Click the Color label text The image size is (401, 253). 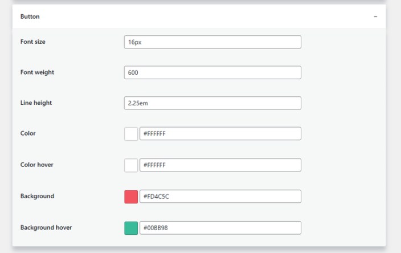[x=28, y=133]
